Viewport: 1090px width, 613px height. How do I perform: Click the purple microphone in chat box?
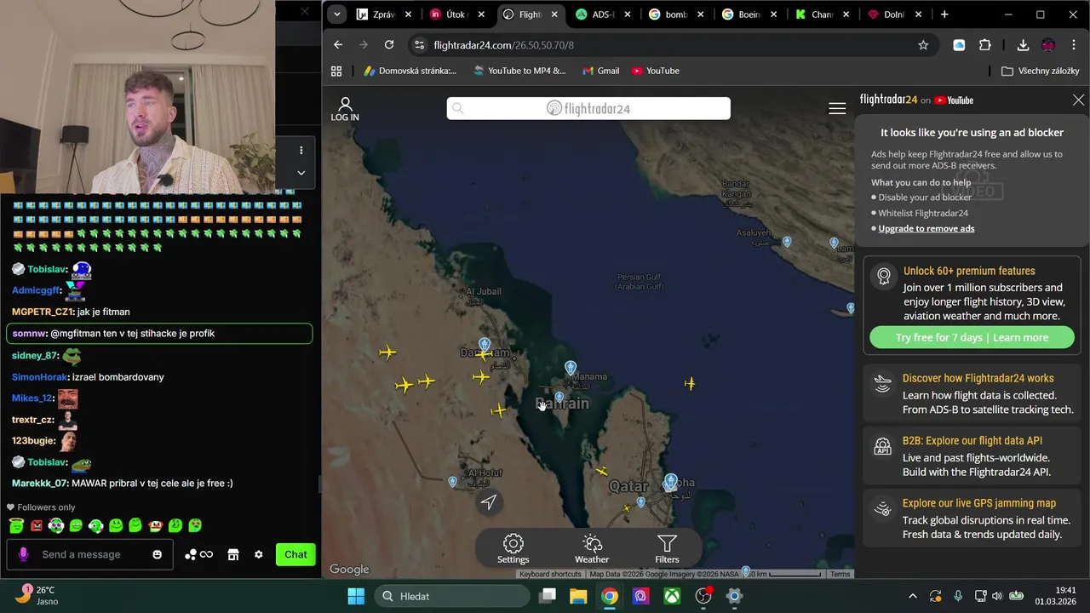(x=23, y=554)
